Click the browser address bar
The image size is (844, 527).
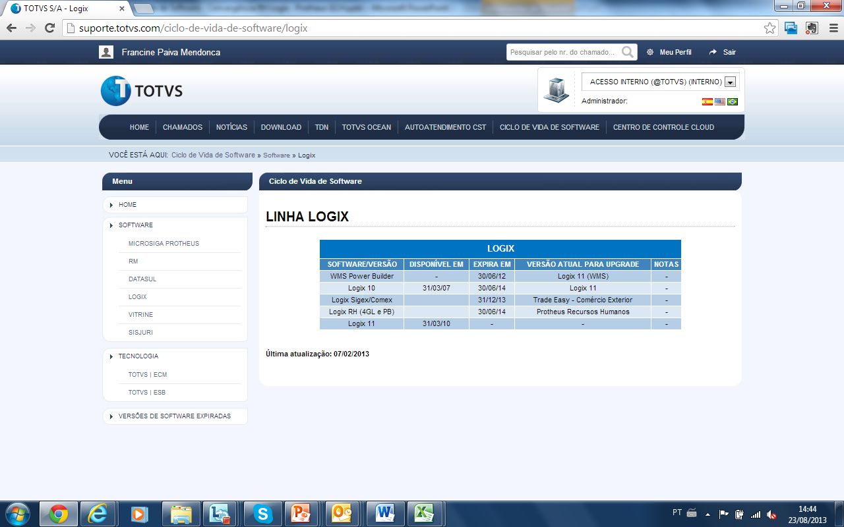(419, 28)
